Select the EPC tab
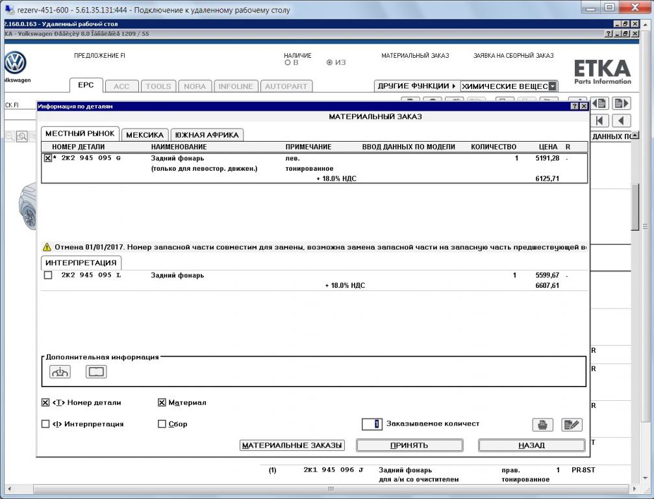 pos(86,85)
